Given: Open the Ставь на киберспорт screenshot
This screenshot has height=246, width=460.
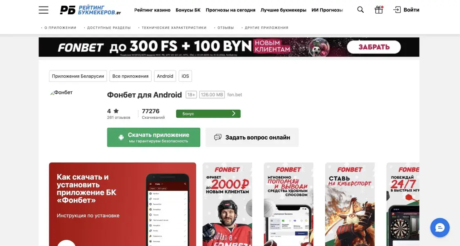Looking at the screenshot, I should [350, 204].
